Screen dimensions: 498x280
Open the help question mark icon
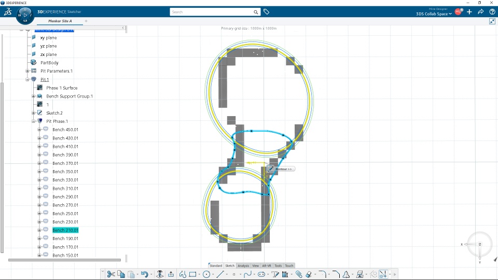tap(492, 12)
